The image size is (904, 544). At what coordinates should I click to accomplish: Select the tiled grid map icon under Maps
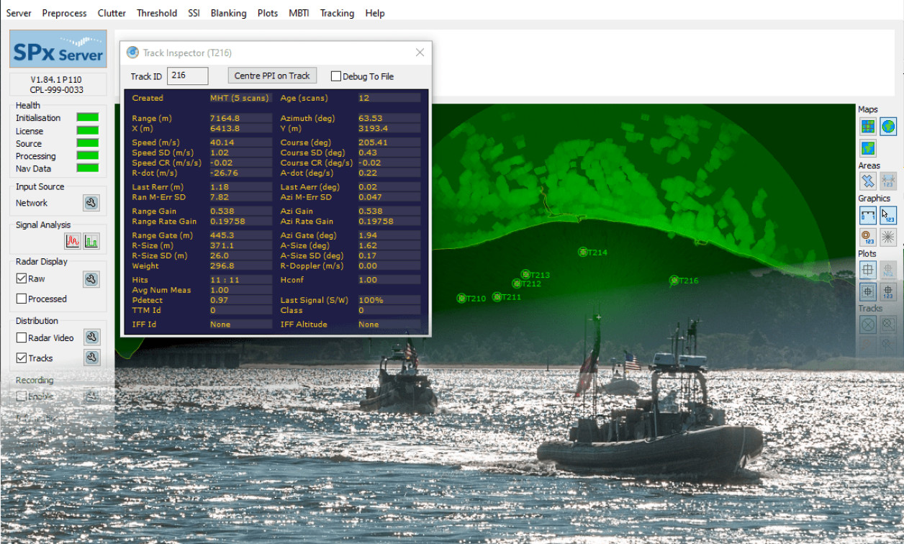click(x=868, y=127)
